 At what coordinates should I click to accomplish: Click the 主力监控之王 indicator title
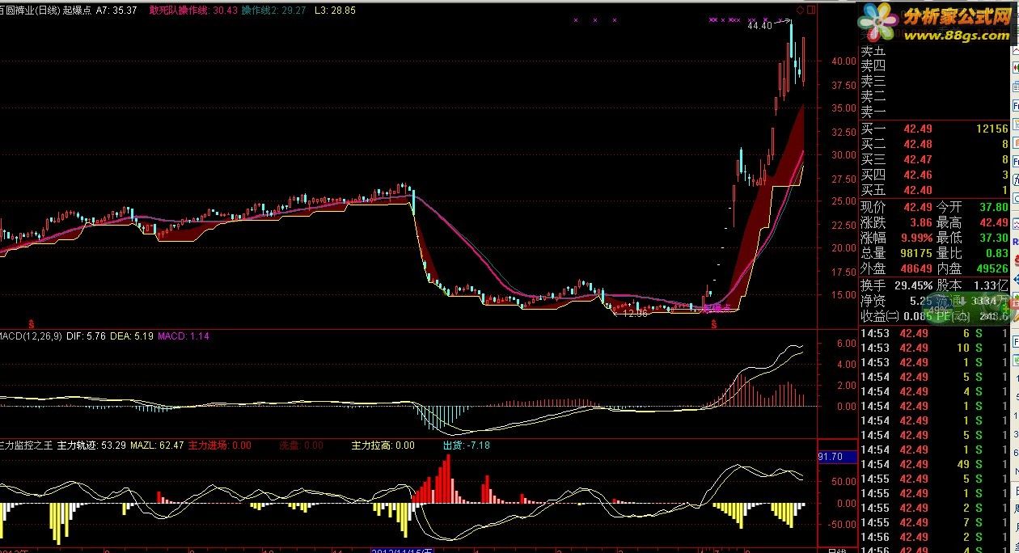(26, 445)
